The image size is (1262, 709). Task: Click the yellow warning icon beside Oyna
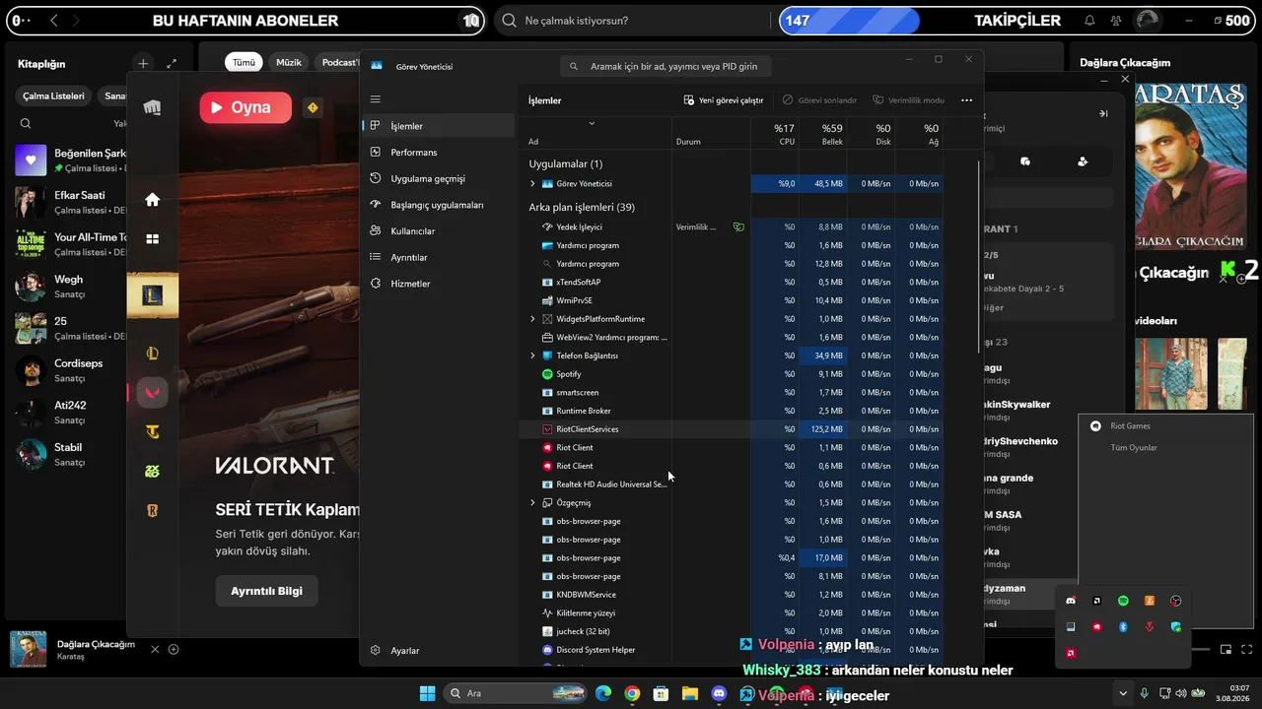click(313, 107)
